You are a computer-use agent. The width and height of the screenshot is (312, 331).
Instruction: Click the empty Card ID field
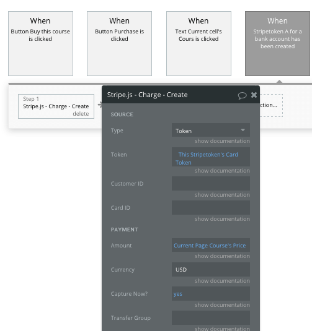[211, 208]
